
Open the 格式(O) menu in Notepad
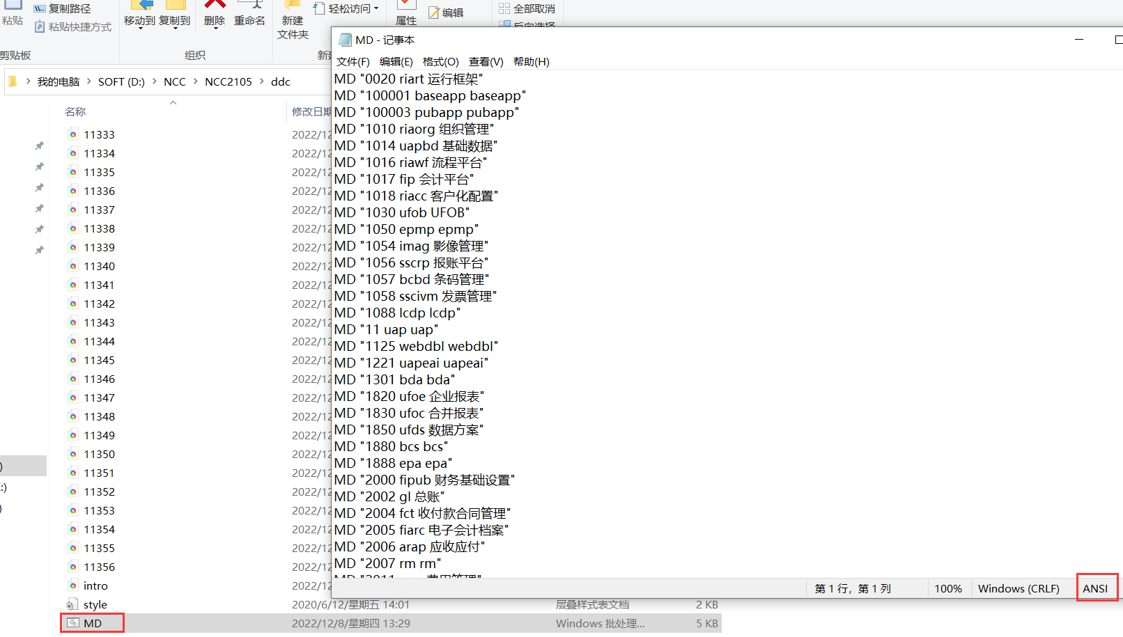tap(440, 61)
